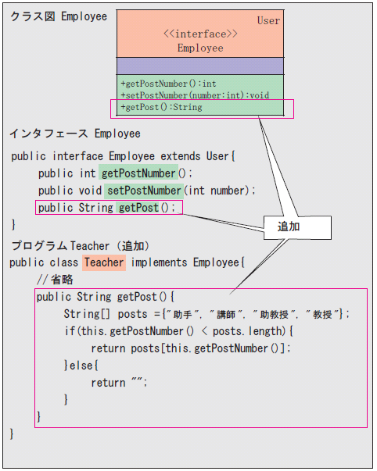
Task: Click the String[] posts array declaration
Action: 206,314
